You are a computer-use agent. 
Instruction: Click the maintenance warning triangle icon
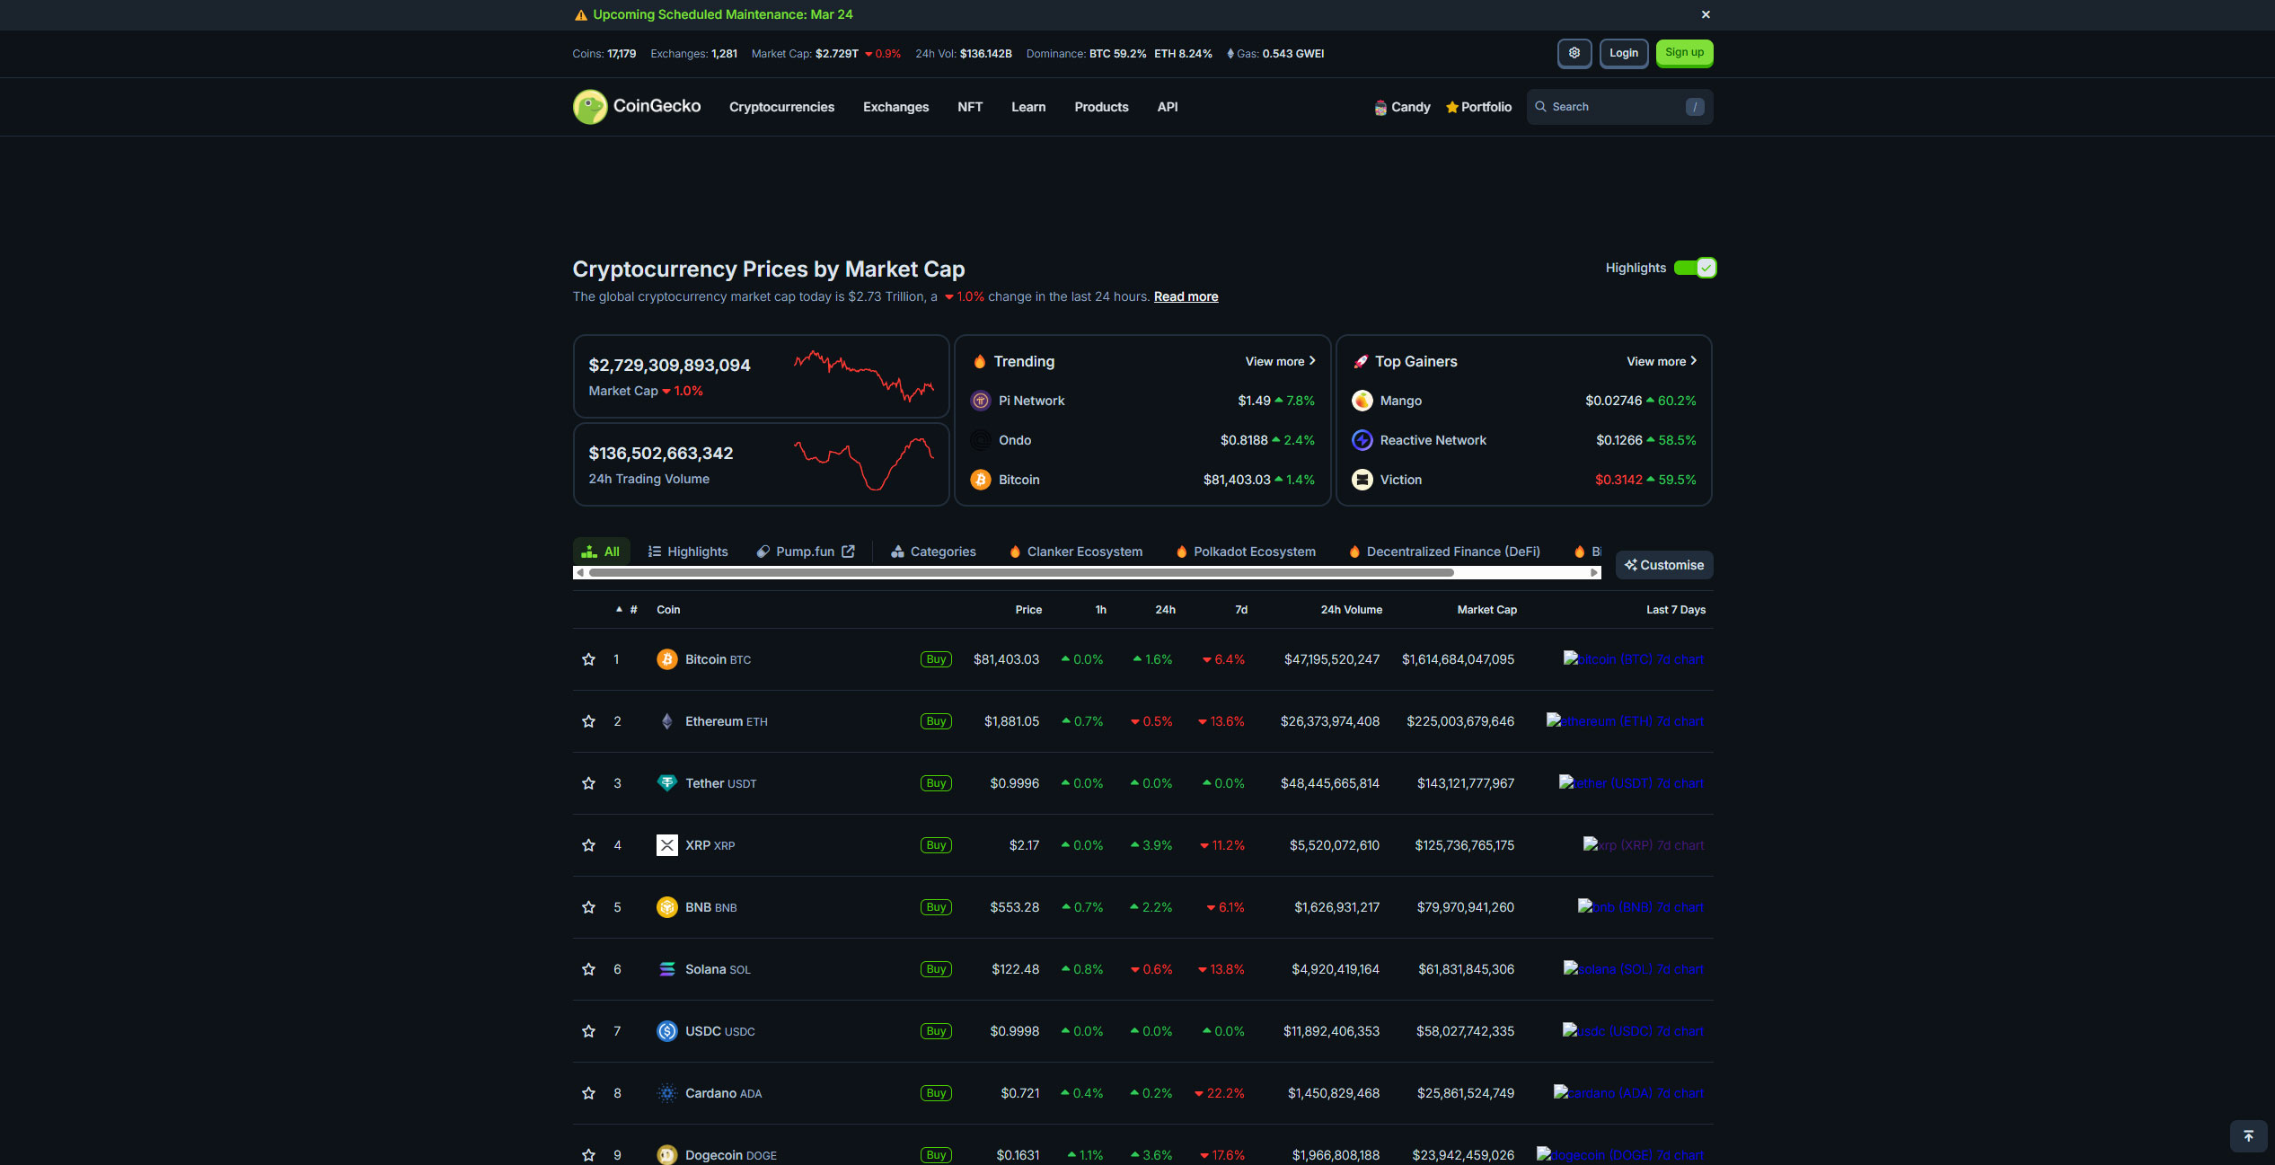point(581,15)
